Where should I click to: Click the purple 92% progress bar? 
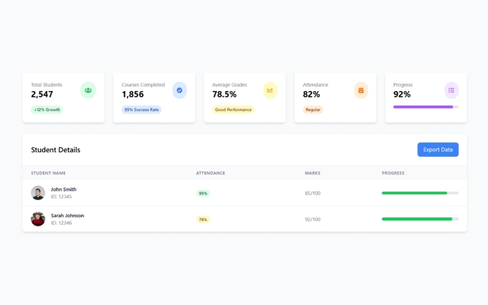coord(426,107)
